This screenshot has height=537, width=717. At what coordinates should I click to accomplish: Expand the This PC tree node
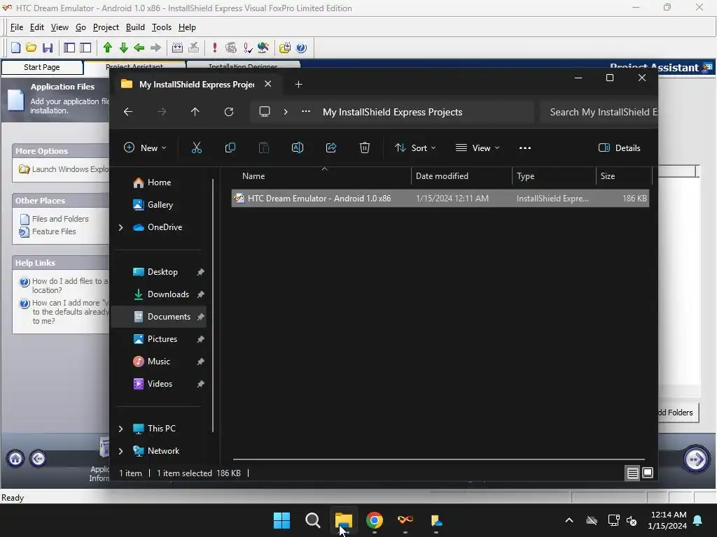click(x=120, y=429)
